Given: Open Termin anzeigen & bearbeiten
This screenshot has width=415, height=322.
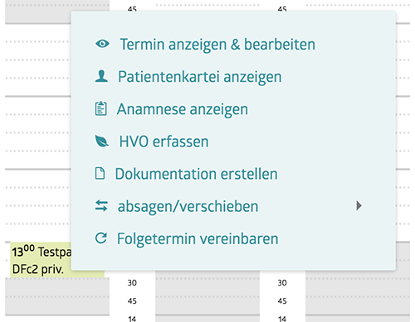Looking at the screenshot, I should 217,44.
